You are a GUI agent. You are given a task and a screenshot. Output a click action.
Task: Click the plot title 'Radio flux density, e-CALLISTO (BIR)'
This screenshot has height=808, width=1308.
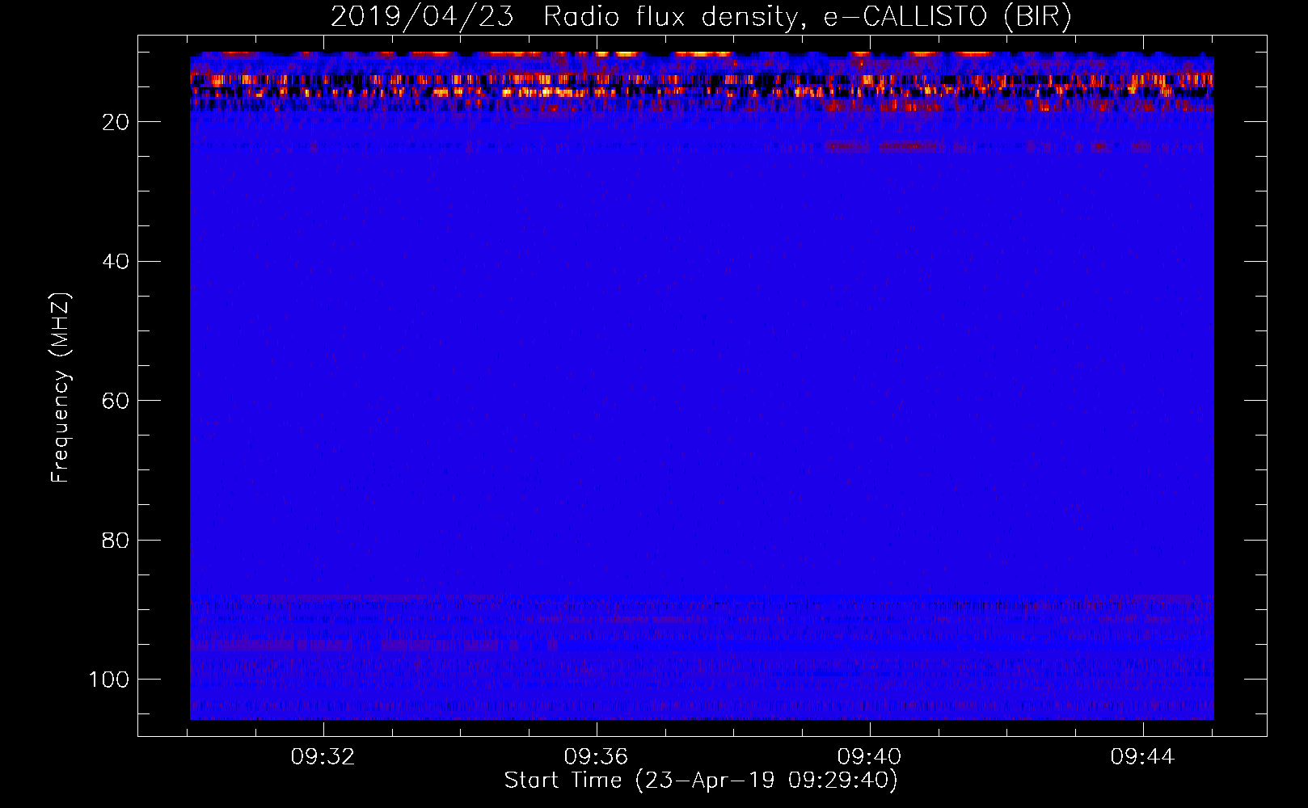[807, 17]
